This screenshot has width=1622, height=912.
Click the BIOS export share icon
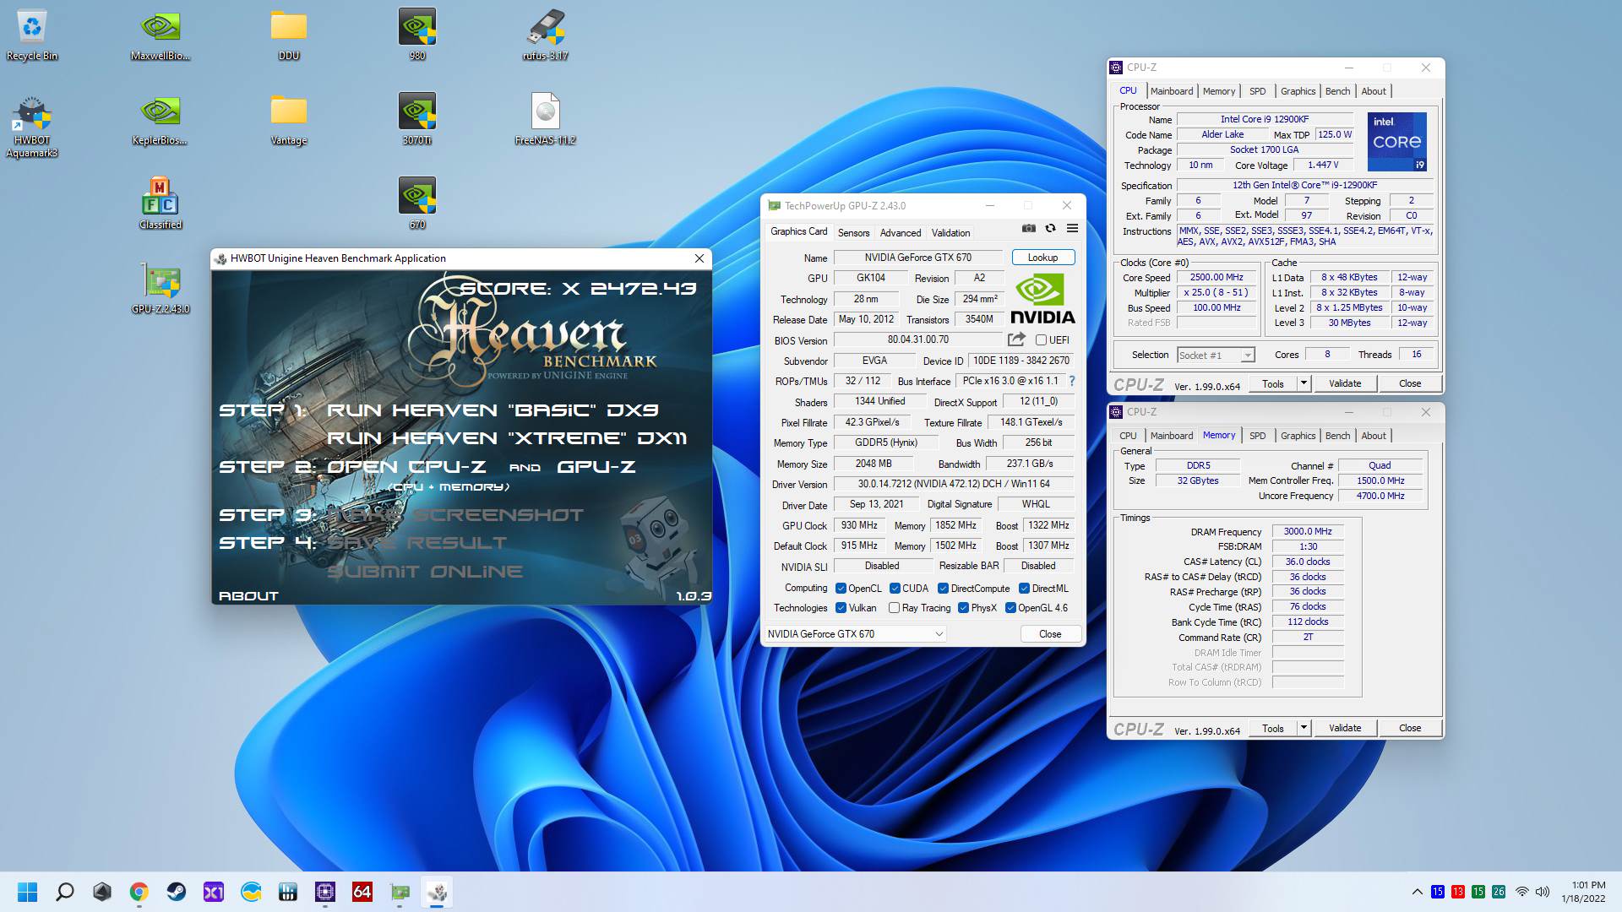click(x=1016, y=339)
